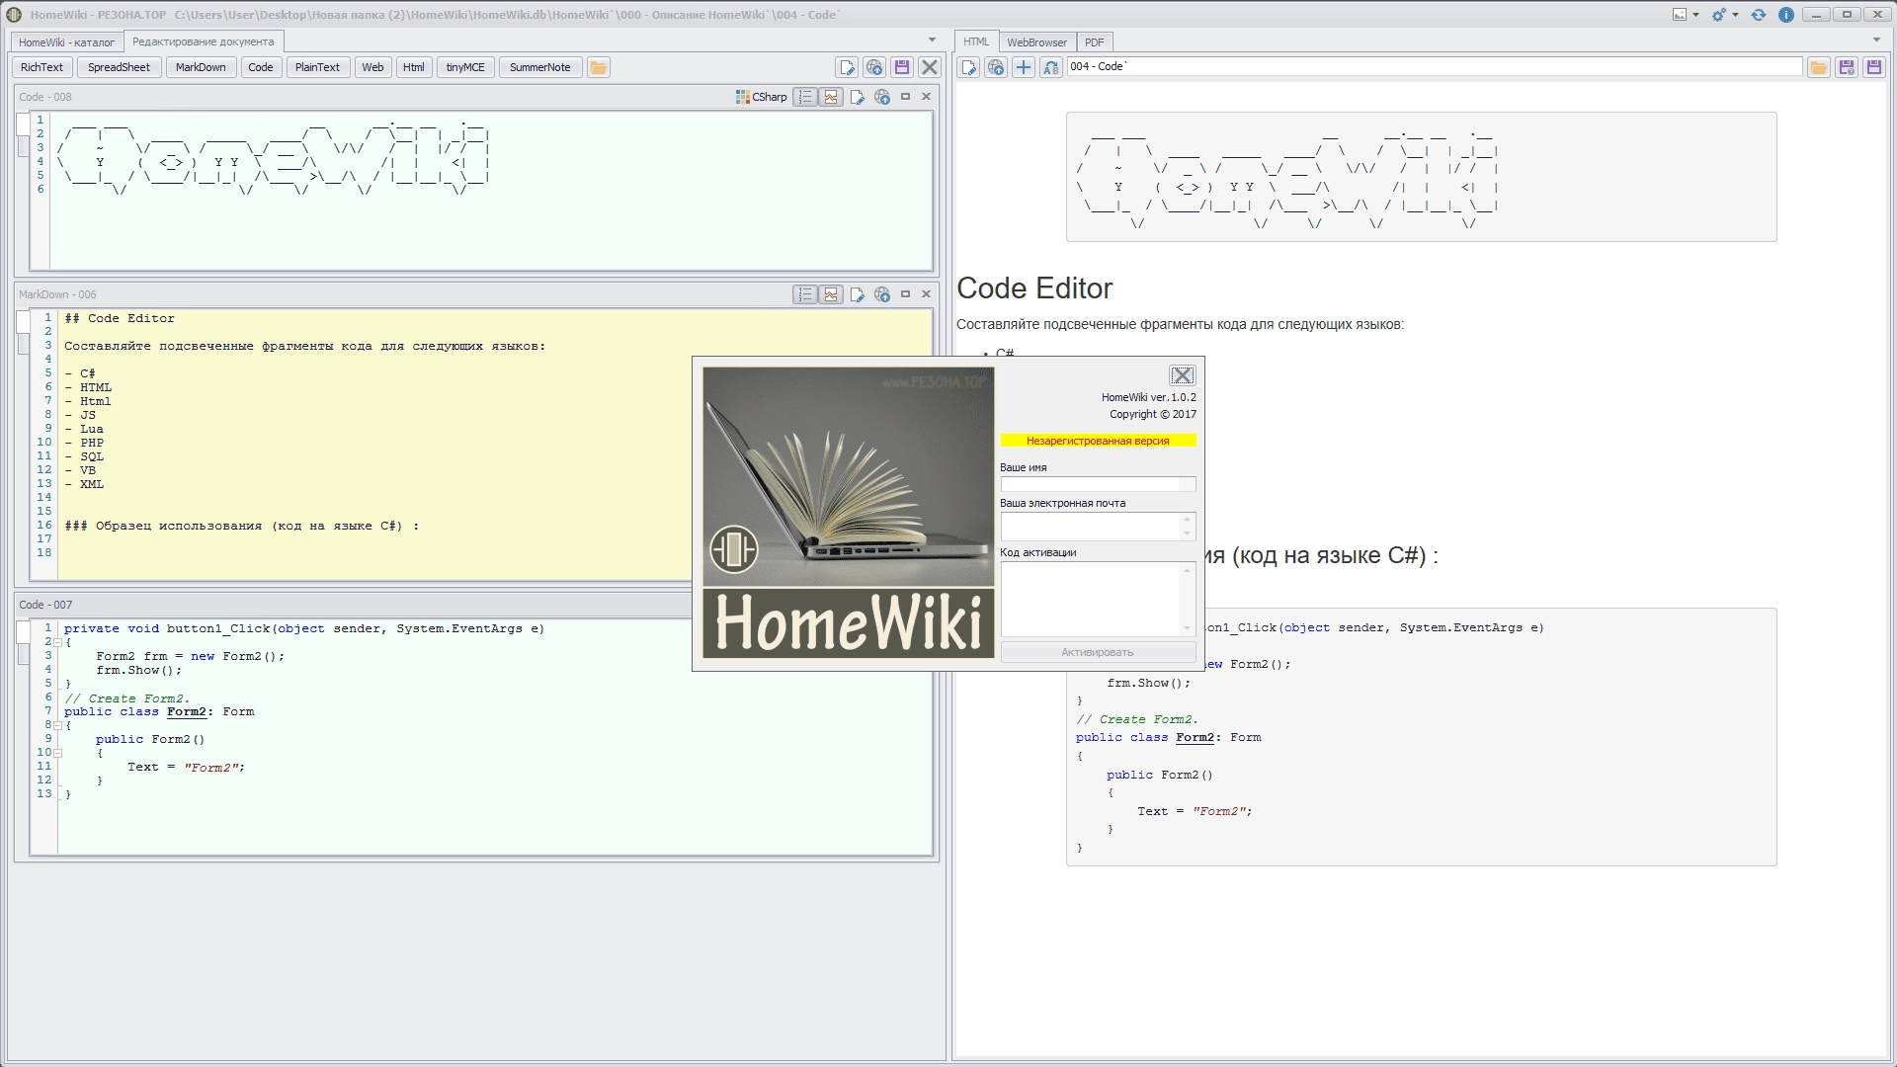Click the blue plus add icon

click(1024, 67)
